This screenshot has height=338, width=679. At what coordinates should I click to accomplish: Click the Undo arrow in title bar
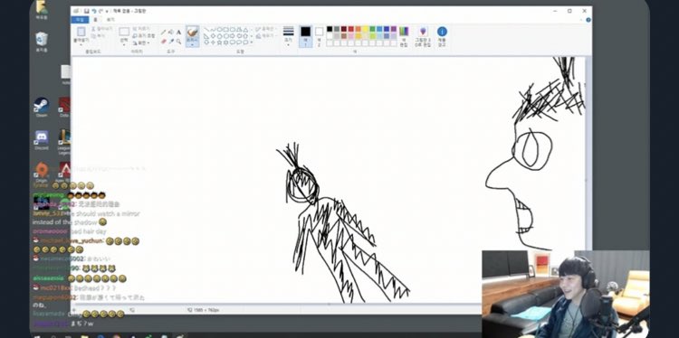click(94, 11)
